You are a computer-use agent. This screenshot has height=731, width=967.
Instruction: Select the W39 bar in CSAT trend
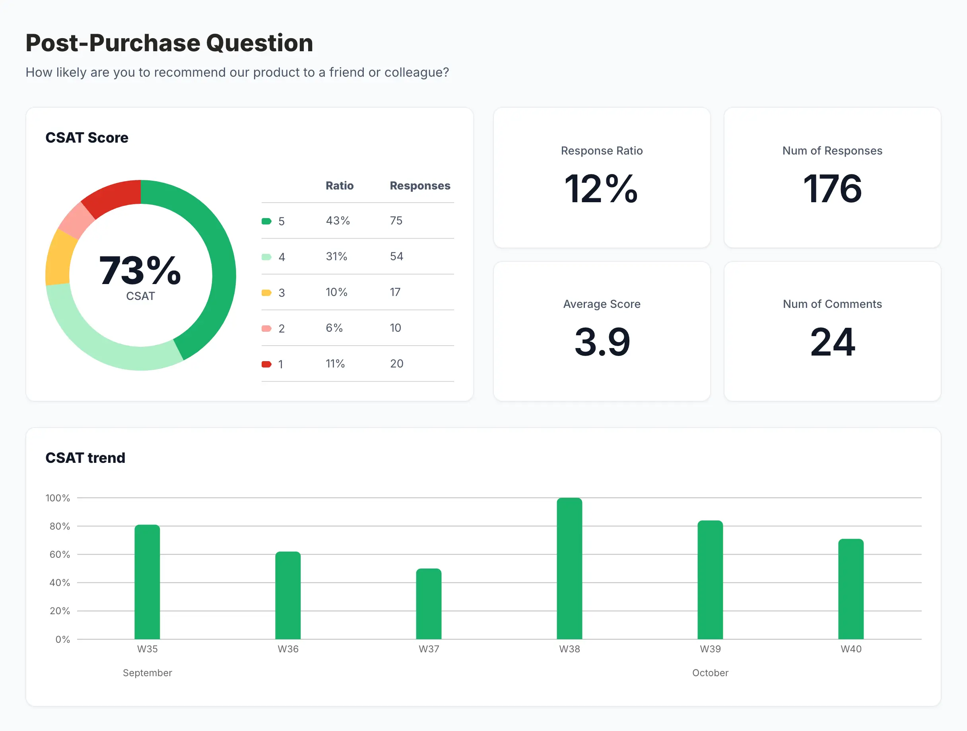click(711, 580)
